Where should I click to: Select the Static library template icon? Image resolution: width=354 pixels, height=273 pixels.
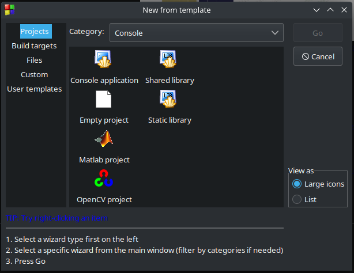(168, 99)
